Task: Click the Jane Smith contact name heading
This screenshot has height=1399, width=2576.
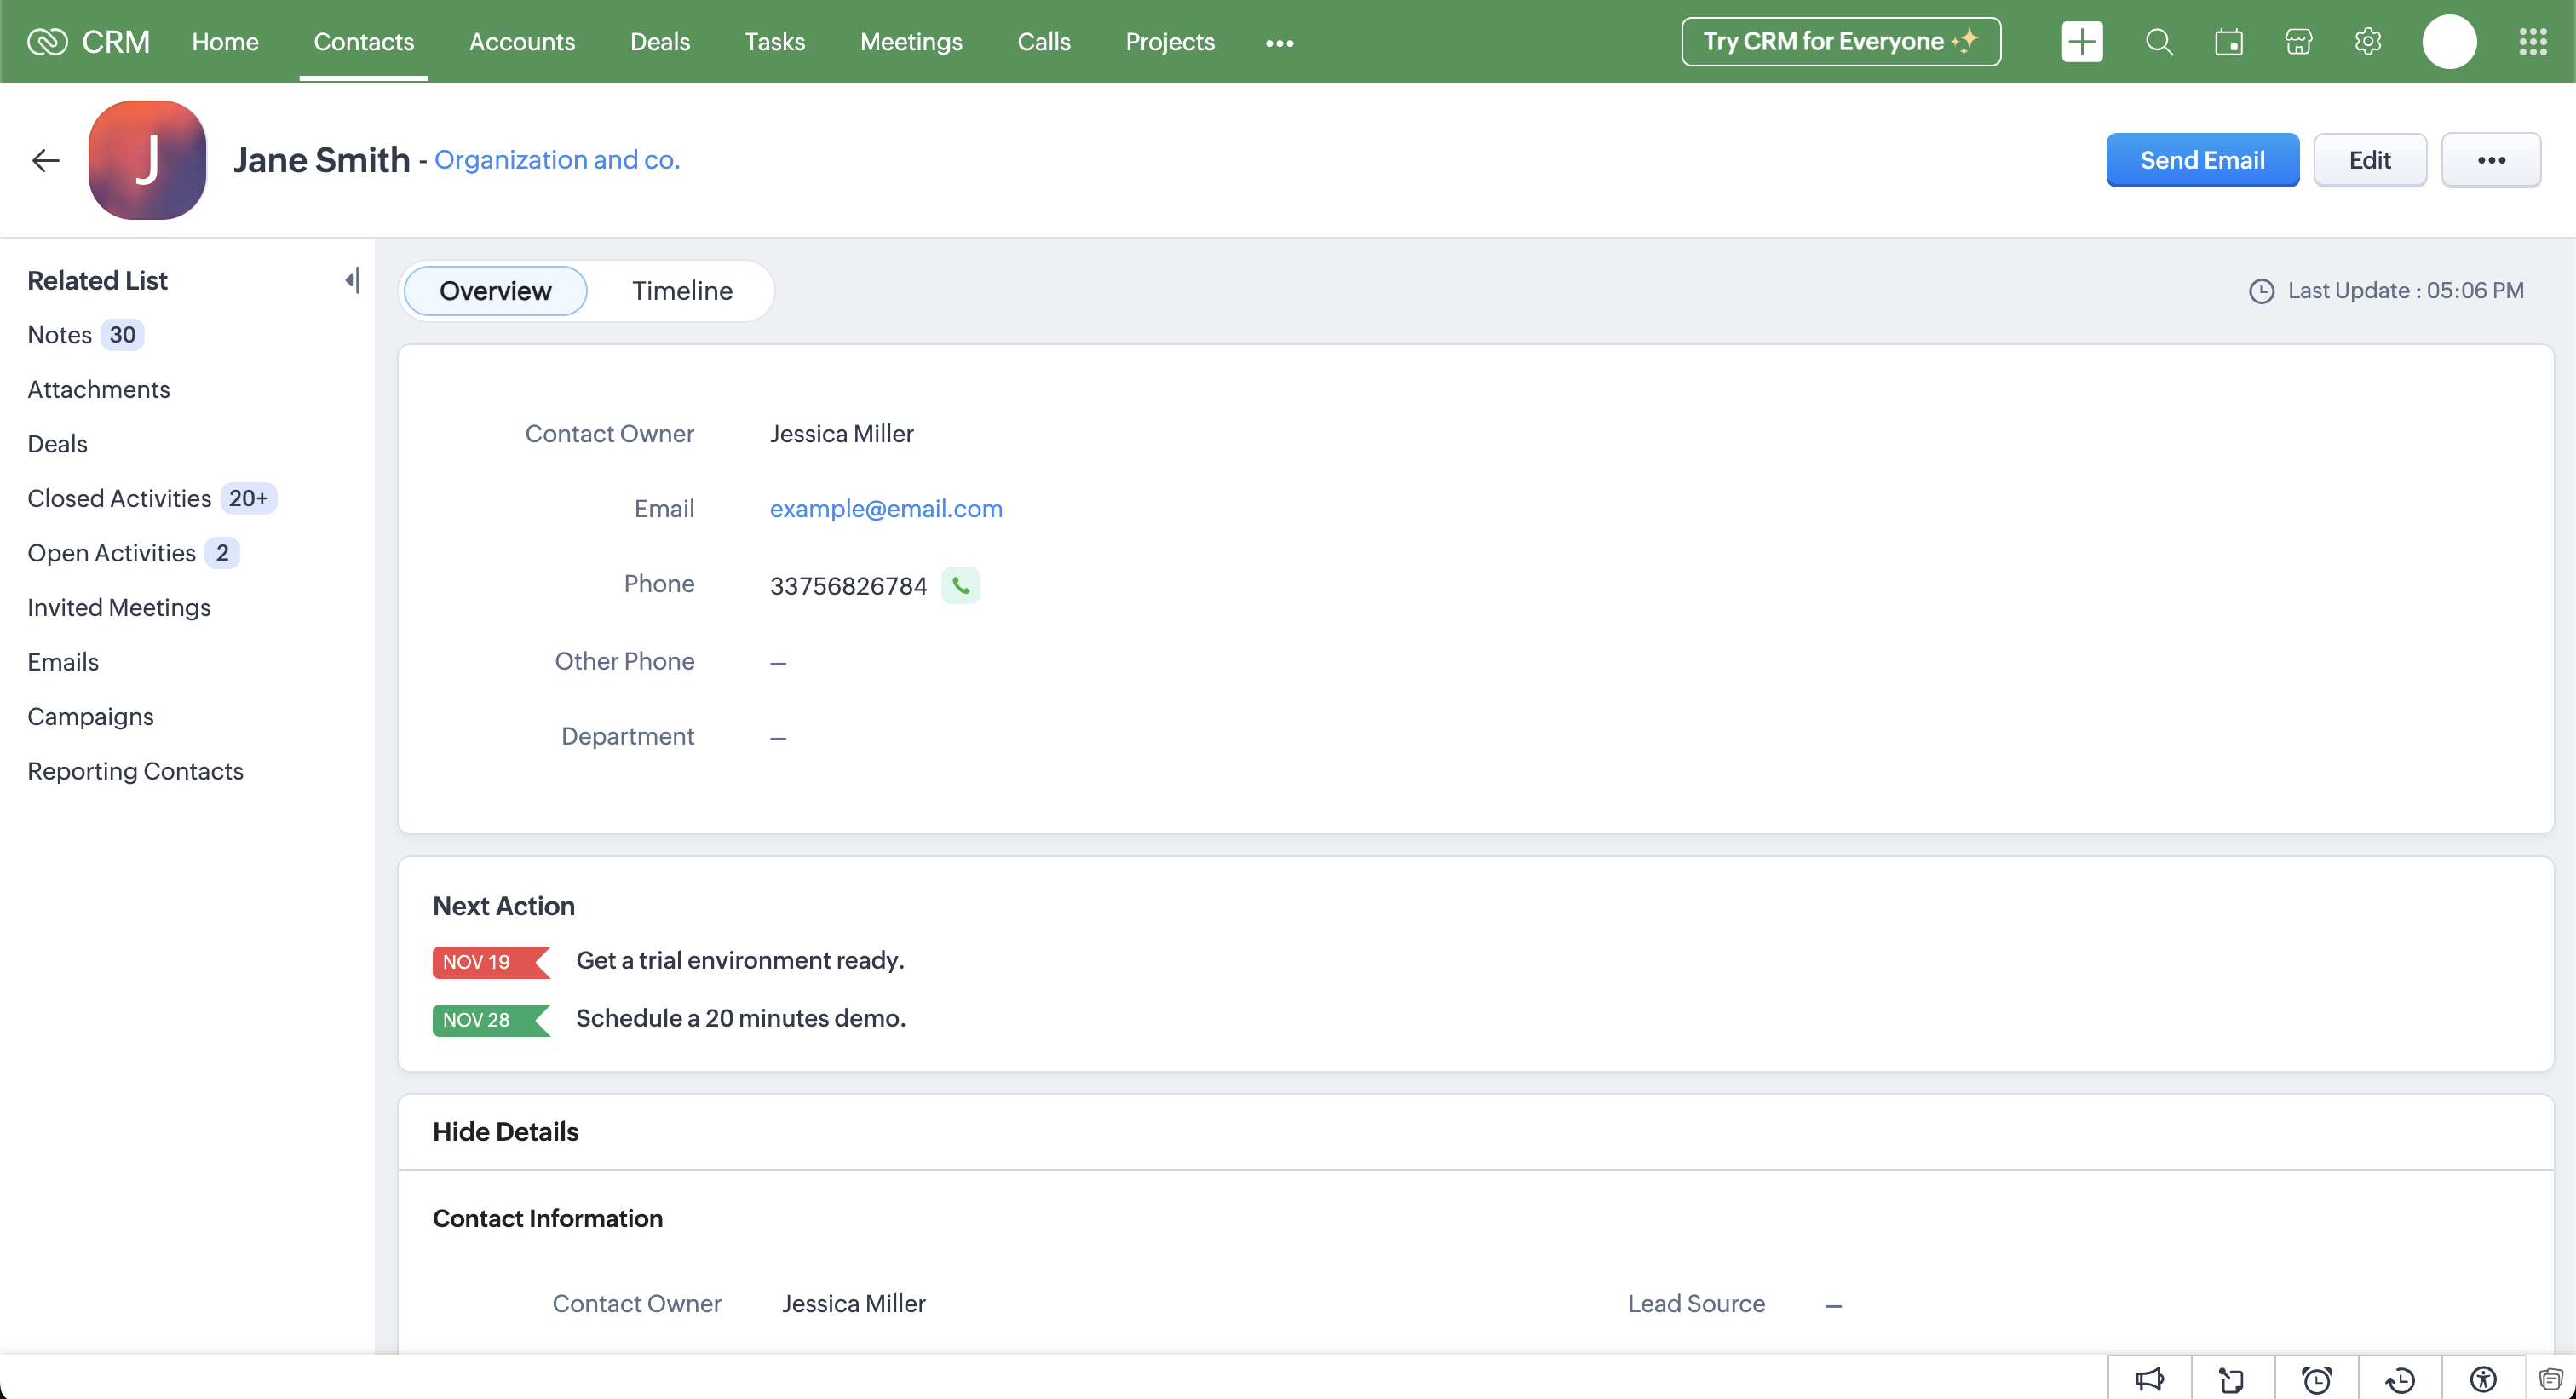Action: 321,160
